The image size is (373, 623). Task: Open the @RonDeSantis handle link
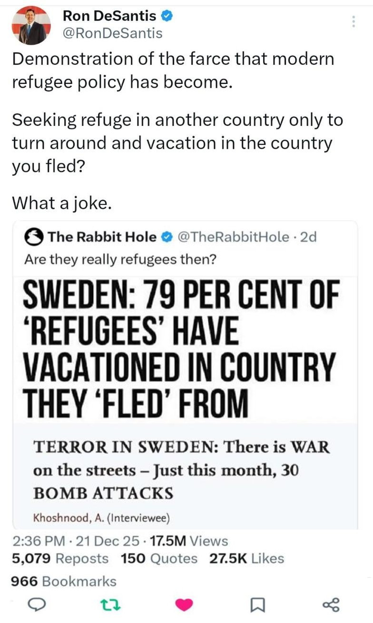[112, 33]
